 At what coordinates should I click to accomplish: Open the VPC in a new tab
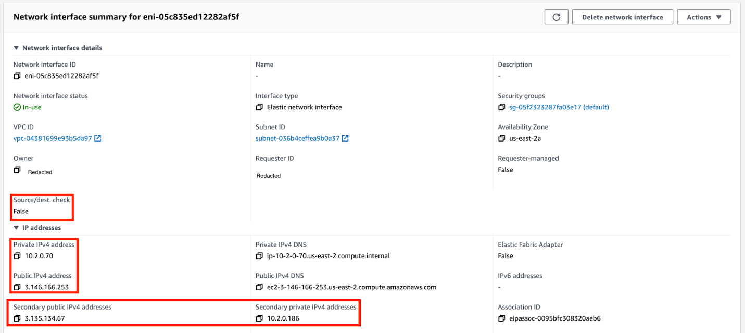tap(97, 138)
